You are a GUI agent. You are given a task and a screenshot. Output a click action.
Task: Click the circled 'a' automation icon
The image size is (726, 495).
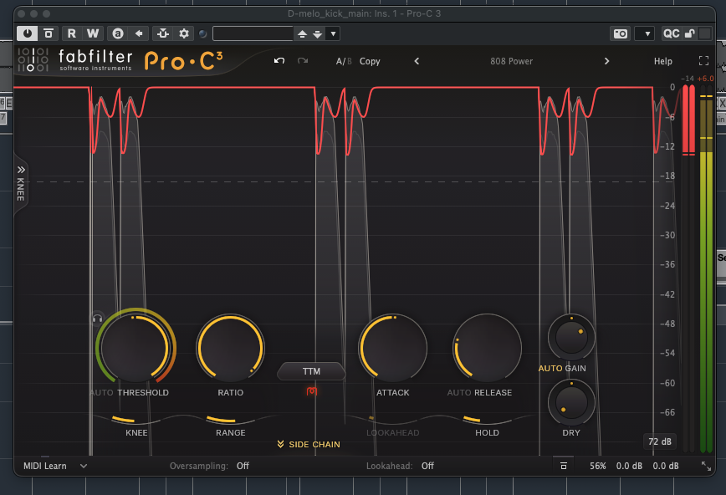[x=118, y=33]
